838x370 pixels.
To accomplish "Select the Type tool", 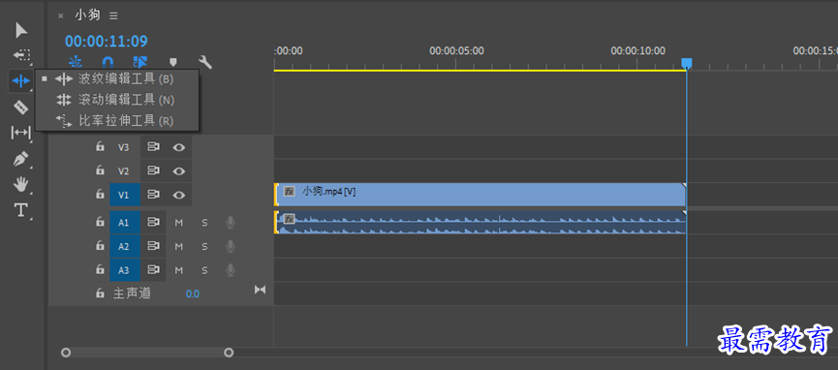I will point(21,210).
